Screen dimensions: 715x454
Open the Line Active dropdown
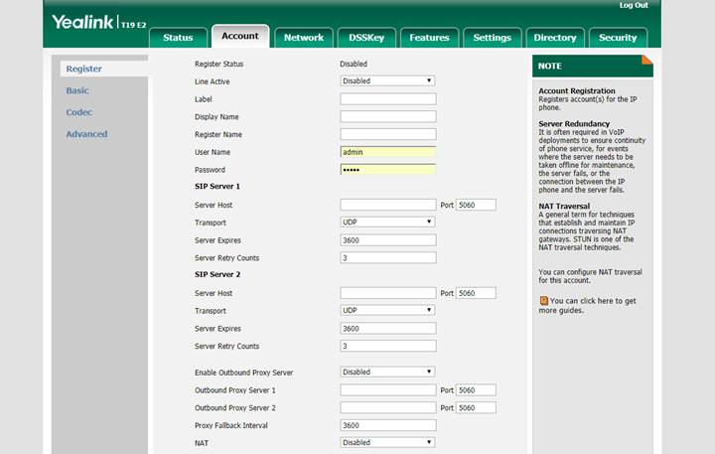pyautogui.click(x=387, y=80)
